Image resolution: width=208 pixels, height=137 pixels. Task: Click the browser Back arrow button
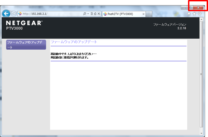(x=6, y=13)
